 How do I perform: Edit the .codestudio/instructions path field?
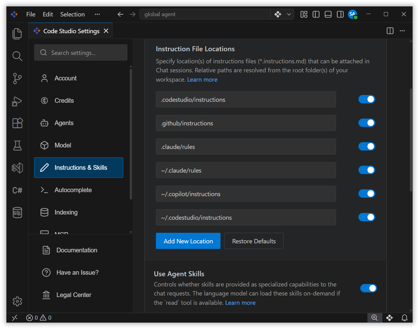pos(246,99)
